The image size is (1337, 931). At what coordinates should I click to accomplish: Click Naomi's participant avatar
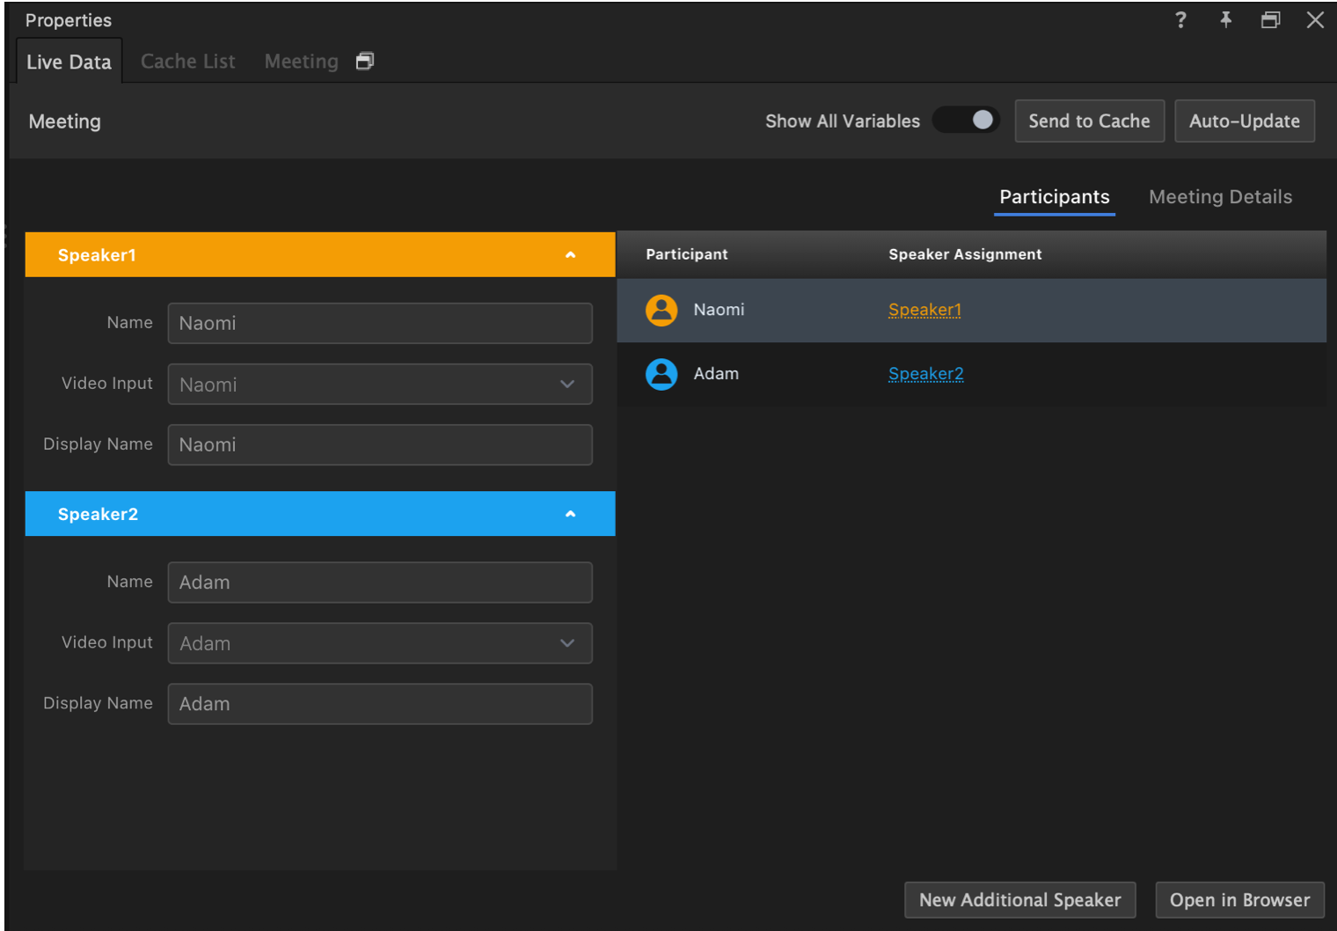pyautogui.click(x=661, y=310)
